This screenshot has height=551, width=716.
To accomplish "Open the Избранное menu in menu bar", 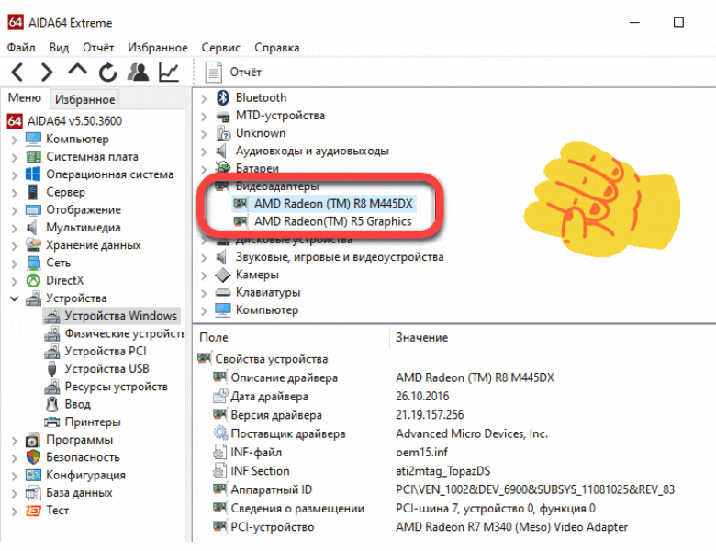I will pyautogui.click(x=158, y=48).
